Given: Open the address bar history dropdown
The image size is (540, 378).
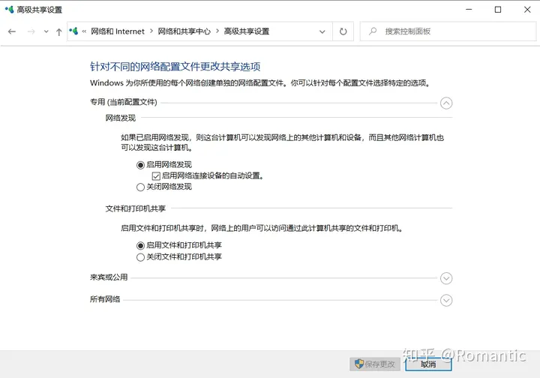Looking at the screenshot, I should 322,31.
